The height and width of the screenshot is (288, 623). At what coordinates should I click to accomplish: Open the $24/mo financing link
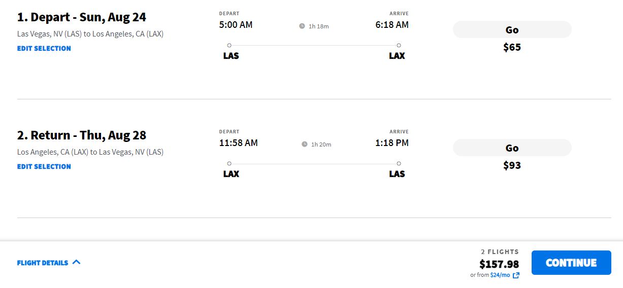point(500,275)
